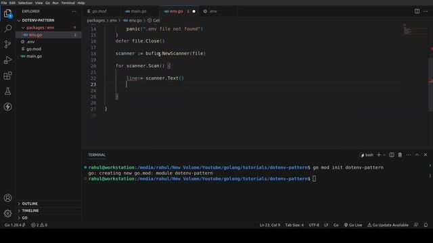Click the editor minimap
The height and width of the screenshot is (243, 433).
tap(415, 30)
